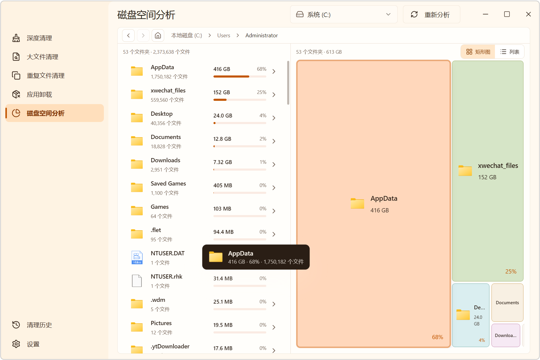Click the Pictures folder icon
540x360 pixels.
pyautogui.click(x=137, y=327)
